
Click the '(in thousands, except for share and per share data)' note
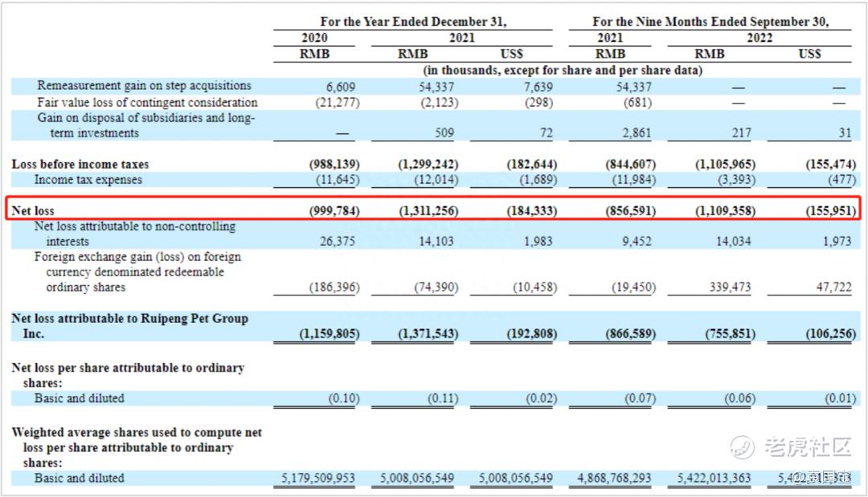[x=563, y=70]
